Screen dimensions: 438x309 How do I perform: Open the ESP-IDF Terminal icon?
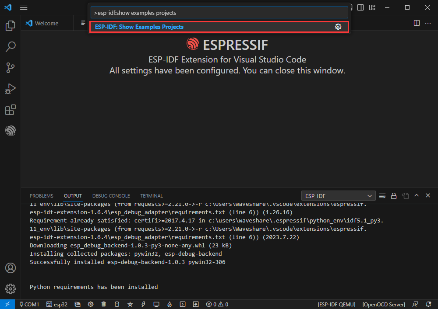point(183,305)
